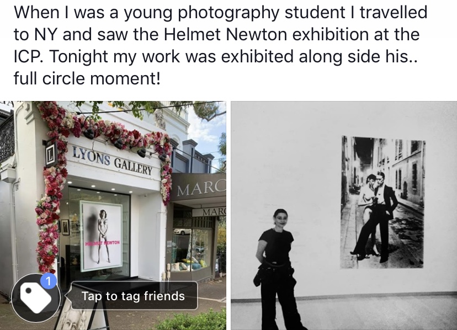Tap the framed street photograph on wall
The height and width of the screenshot is (330, 457).
click(x=382, y=203)
